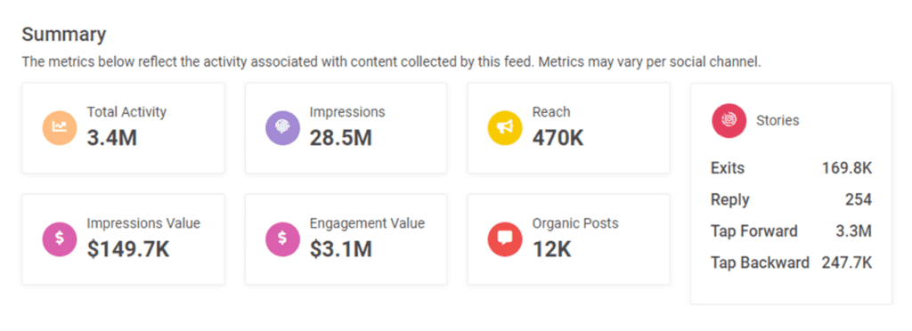Click the purple Impressions fingerprint icon
Viewport: 912px width, 331px height.
(x=282, y=128)
